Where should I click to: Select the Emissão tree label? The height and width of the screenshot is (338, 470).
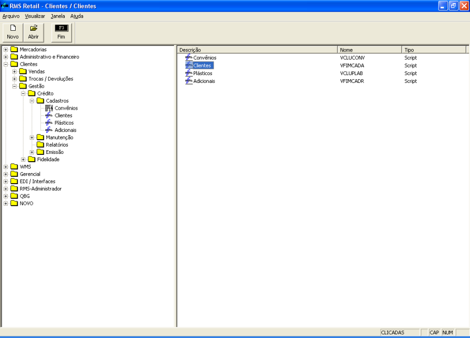click(54, 152)
